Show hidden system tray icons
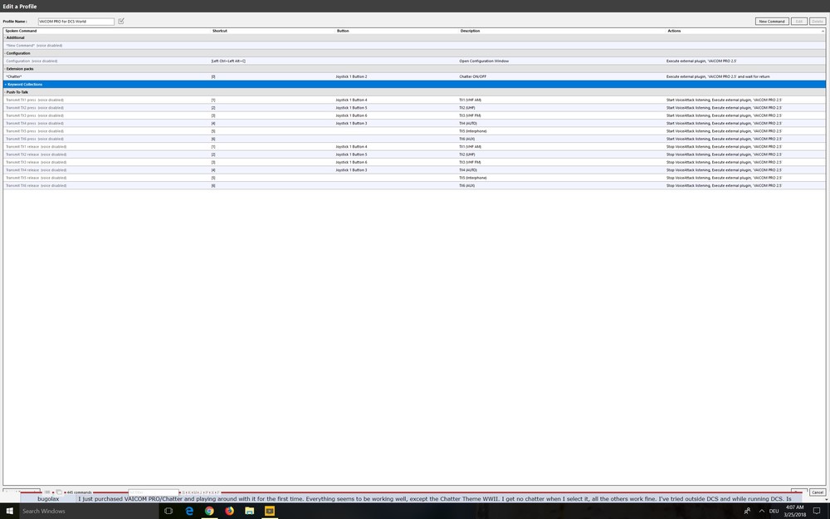This screenshot has height=519, width=830. coord(761,511)
